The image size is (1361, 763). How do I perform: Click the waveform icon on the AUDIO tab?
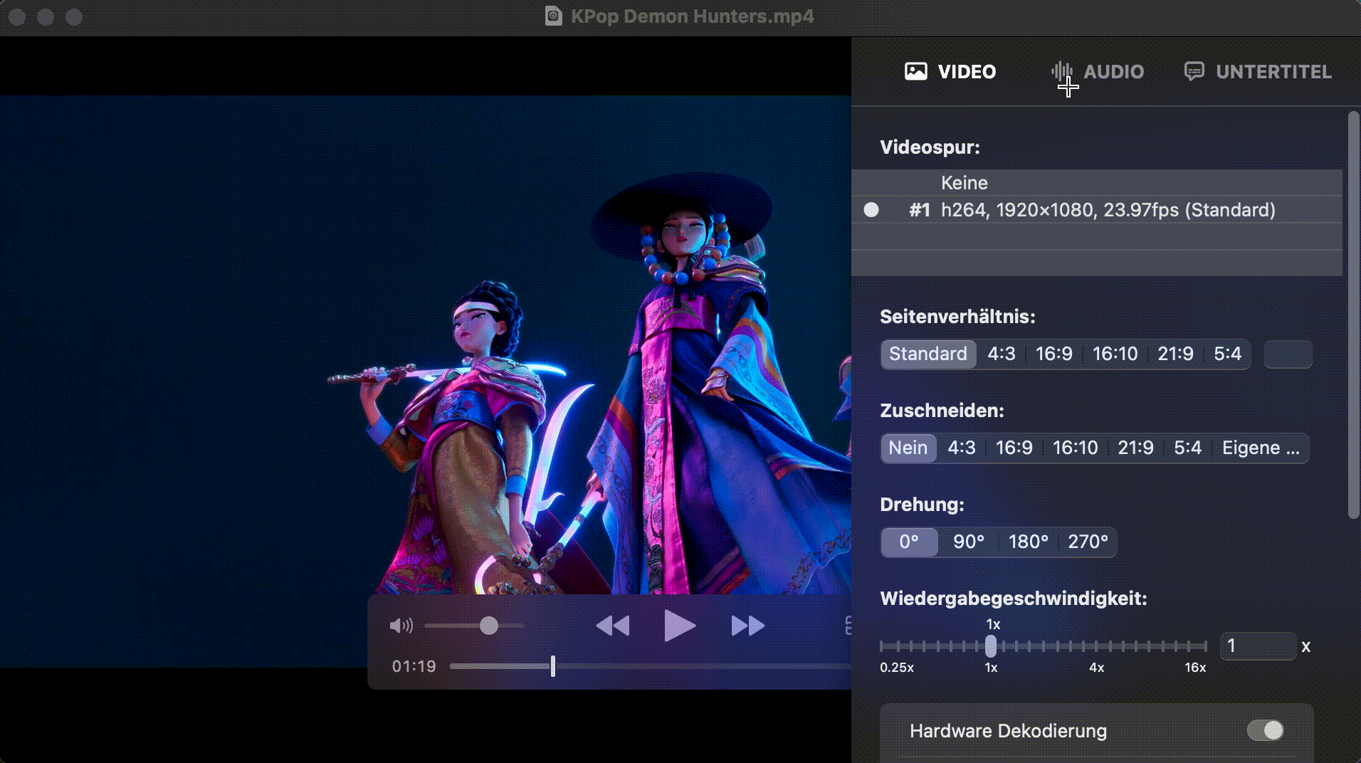[1061, 71]
